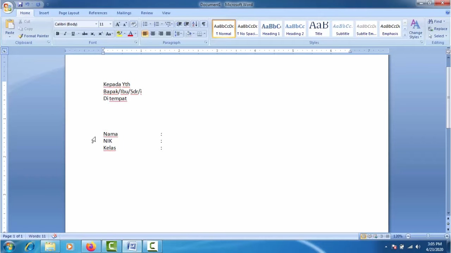The image size is (451, 253).
Task: Switch to Insert tab
Action: [44, 13]
